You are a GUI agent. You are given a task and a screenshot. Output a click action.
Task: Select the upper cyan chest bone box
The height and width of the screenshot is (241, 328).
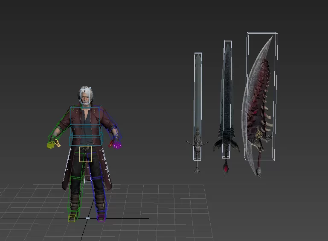click(84, 115)
